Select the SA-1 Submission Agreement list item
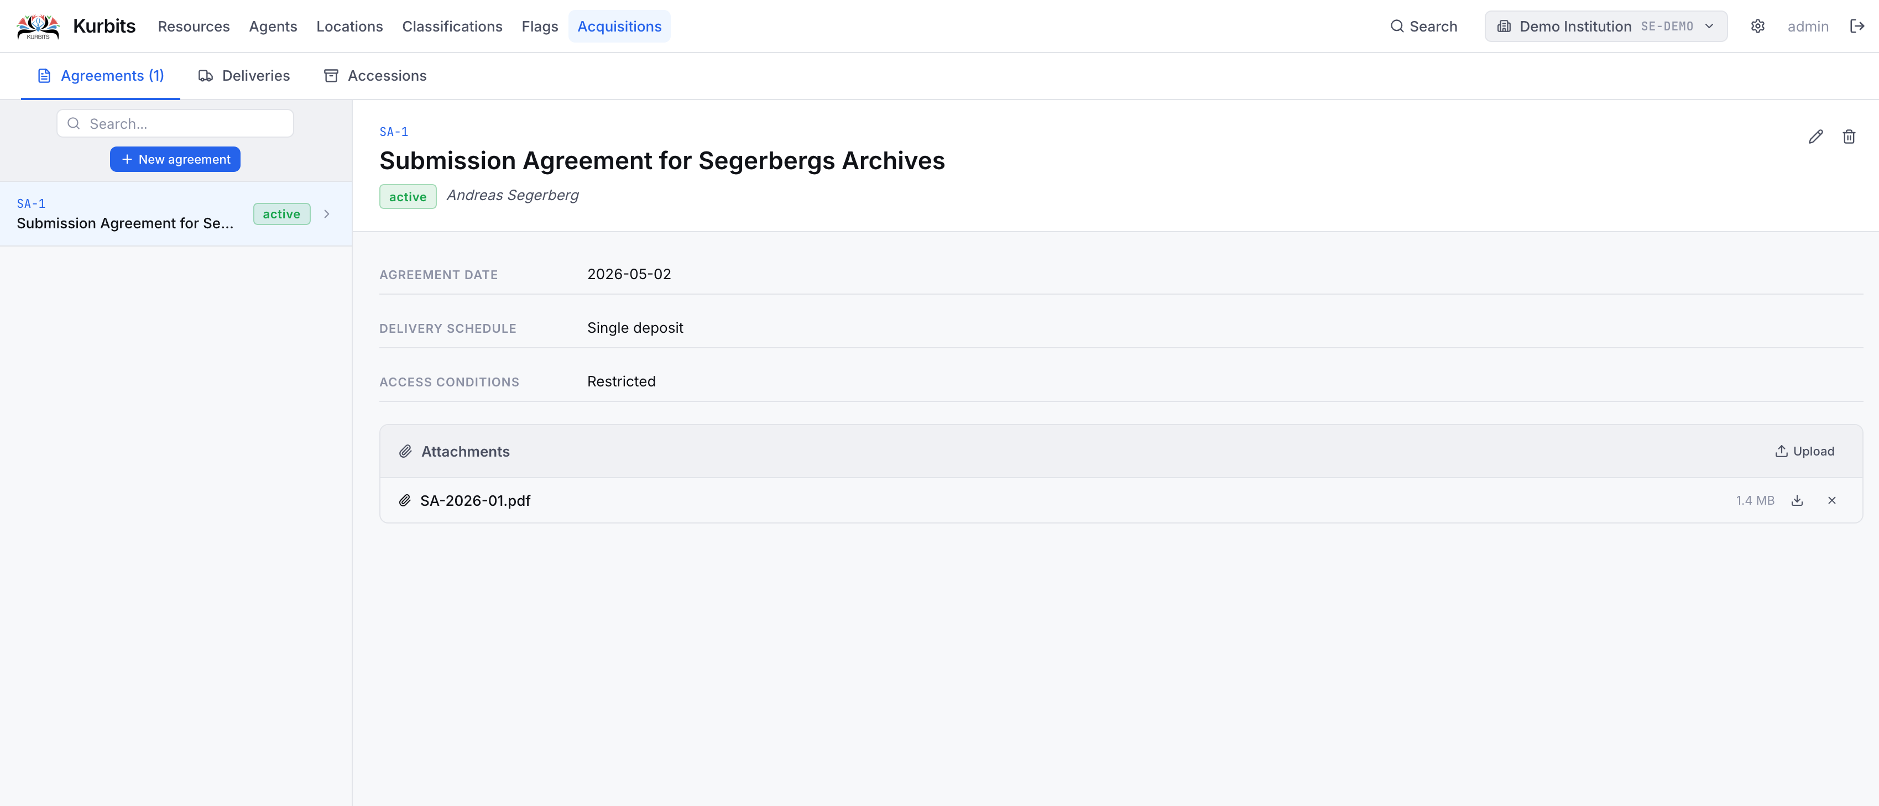1879x806 pixels. (176, 214)
